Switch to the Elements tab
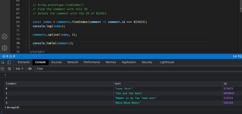Viewport: 242px width, 114px height. pos(24,62)
